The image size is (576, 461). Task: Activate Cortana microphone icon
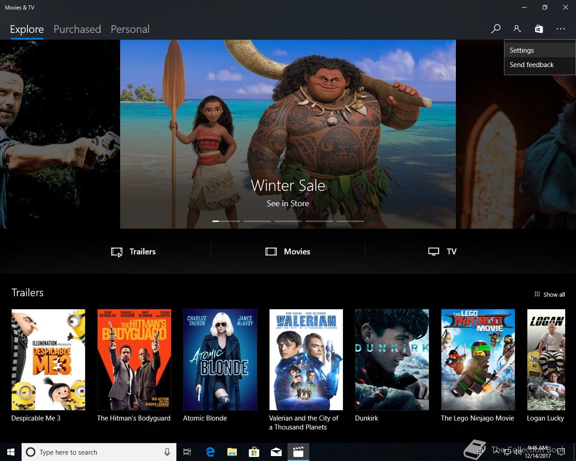[167, 452]
